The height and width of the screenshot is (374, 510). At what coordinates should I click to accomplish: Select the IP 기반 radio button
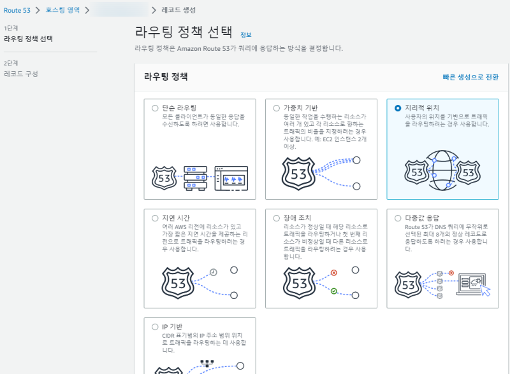[155, 327]
